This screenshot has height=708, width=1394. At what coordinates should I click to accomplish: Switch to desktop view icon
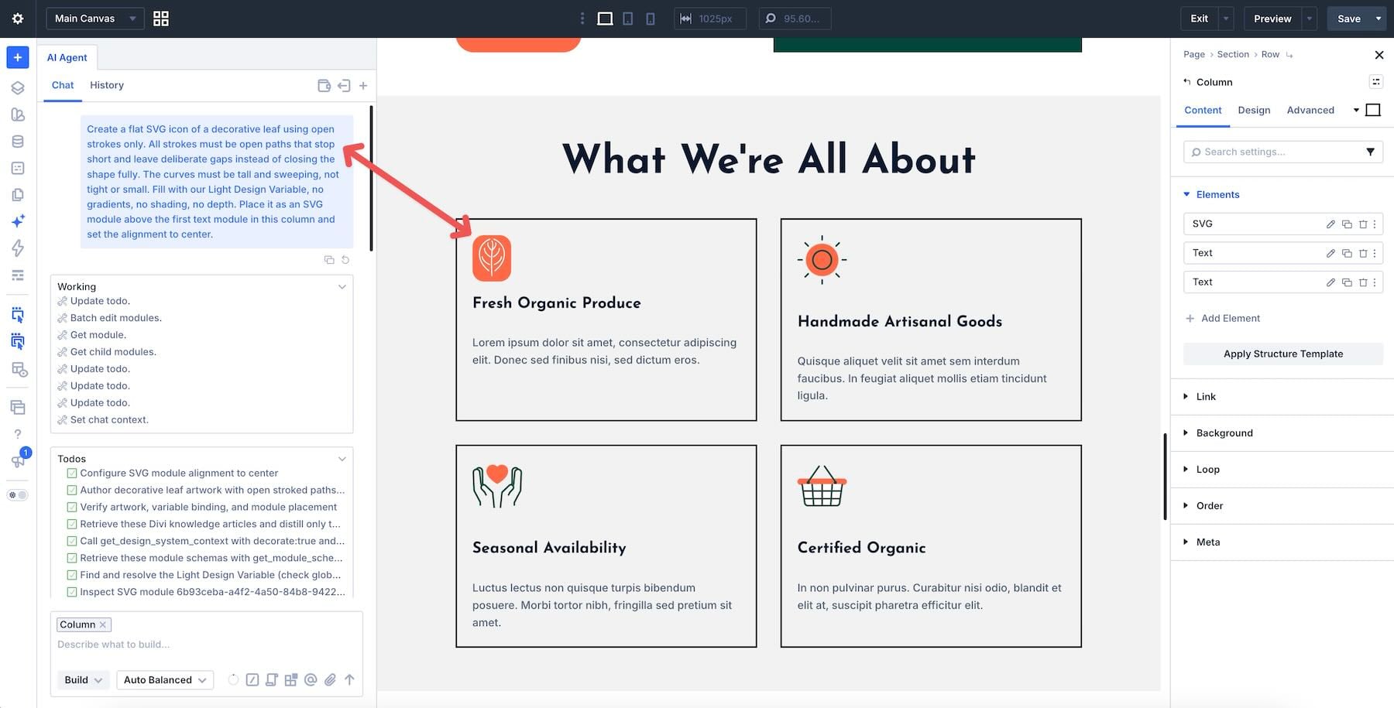coord(606,19)
